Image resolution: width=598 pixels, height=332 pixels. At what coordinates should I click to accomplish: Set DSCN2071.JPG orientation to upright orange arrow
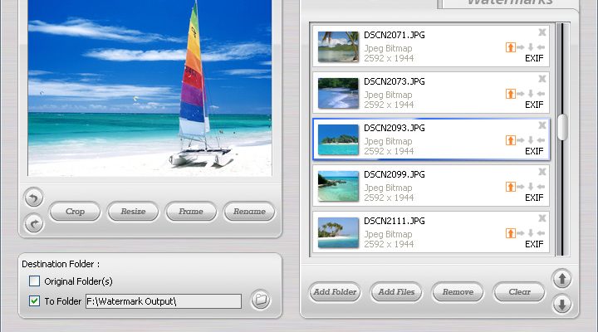click(x=510, y=47)
